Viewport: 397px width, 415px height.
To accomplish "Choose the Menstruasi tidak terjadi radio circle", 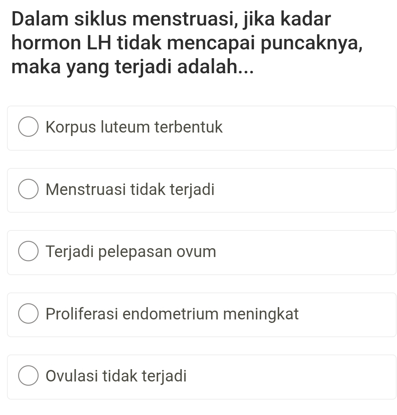I will click(x=28, y=190).
